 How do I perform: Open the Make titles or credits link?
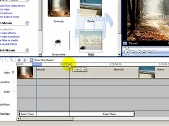point(9,40)
